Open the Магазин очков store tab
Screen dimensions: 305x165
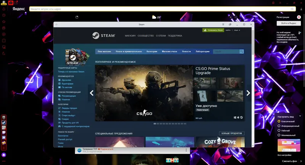pos(169,51)
